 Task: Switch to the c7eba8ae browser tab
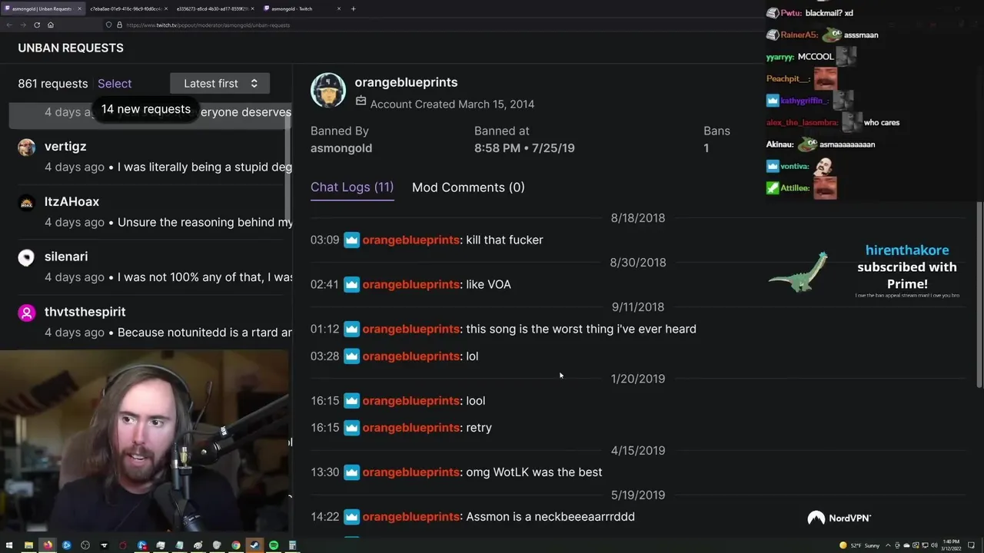(x=129, y=8)
